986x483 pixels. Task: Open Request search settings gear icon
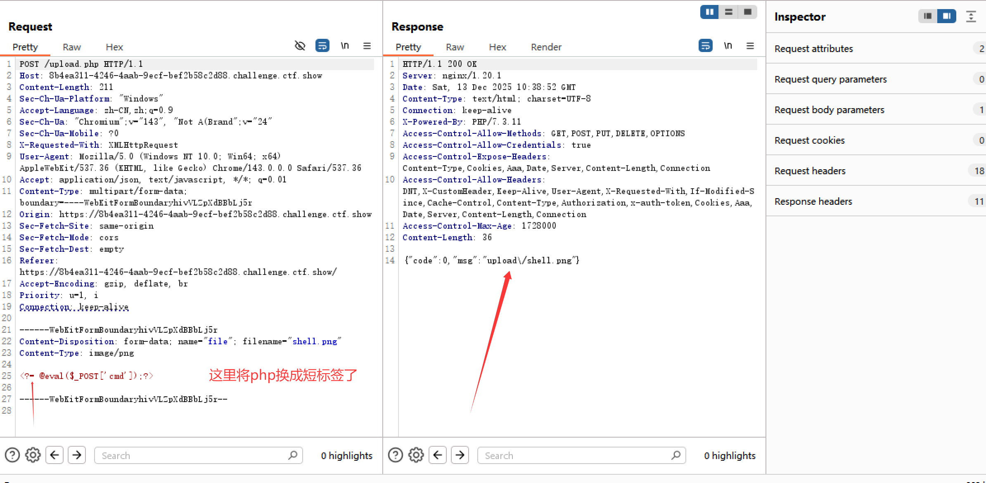[x=33, y=455]
